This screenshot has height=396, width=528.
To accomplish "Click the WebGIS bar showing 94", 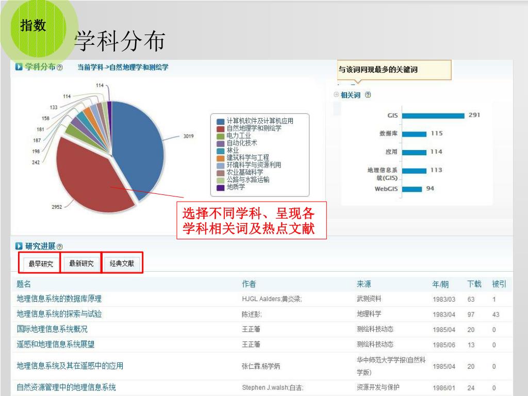I will [x=412, y=189].
